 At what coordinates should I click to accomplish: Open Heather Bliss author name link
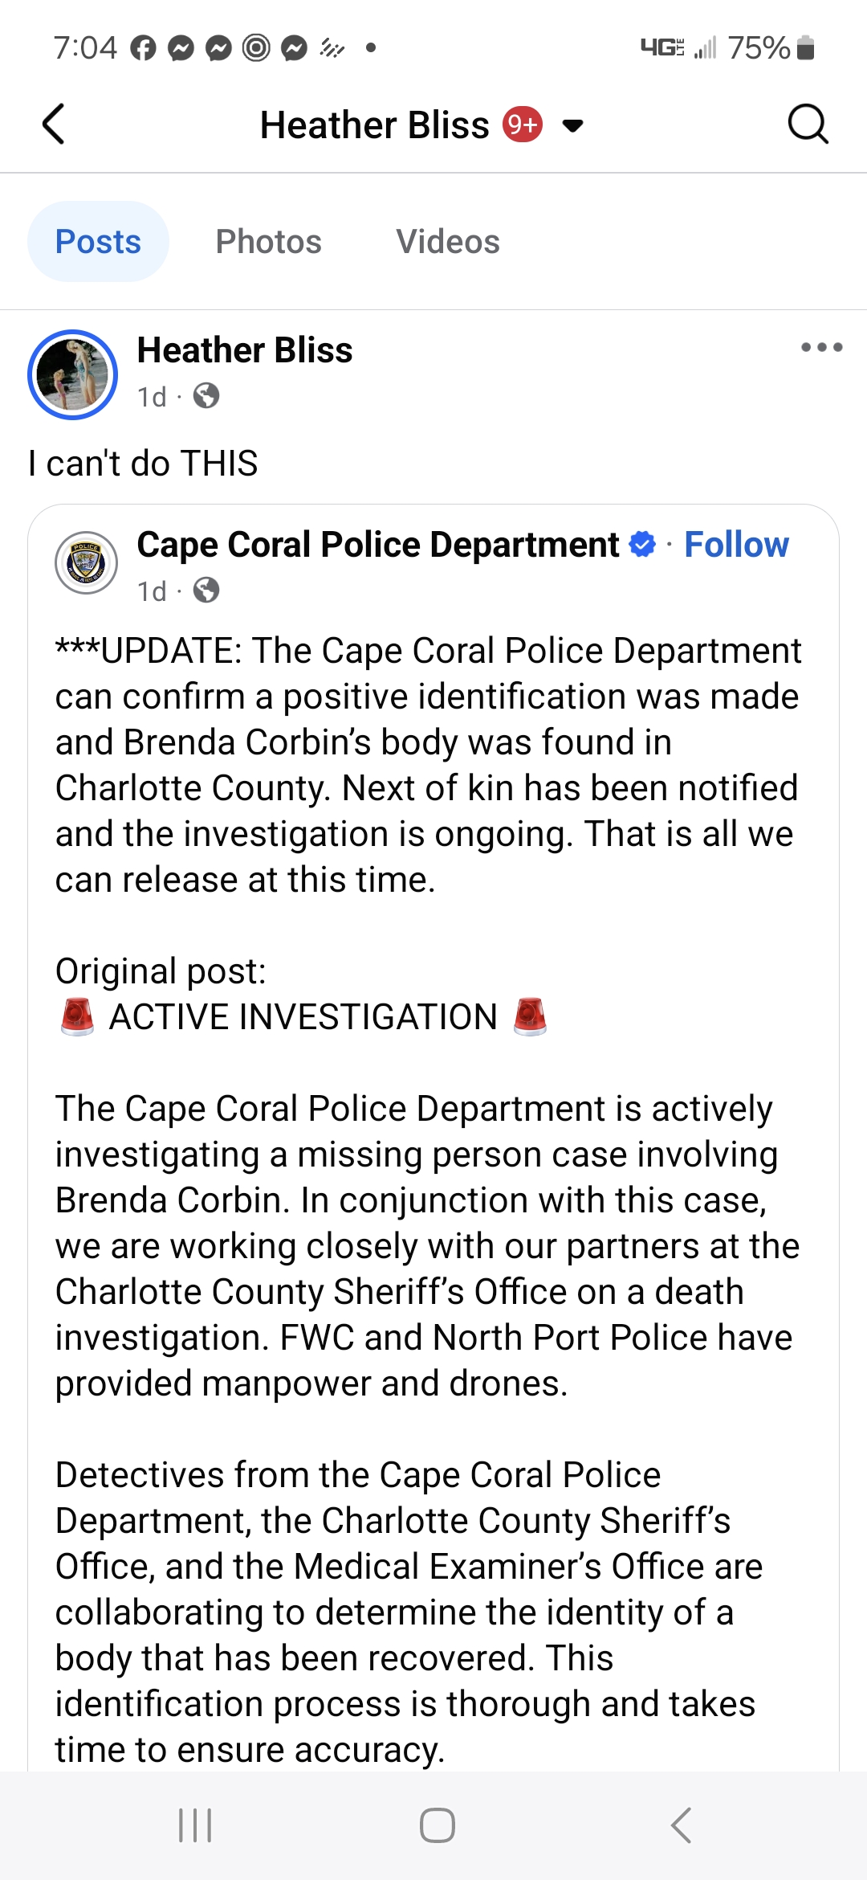245,350
